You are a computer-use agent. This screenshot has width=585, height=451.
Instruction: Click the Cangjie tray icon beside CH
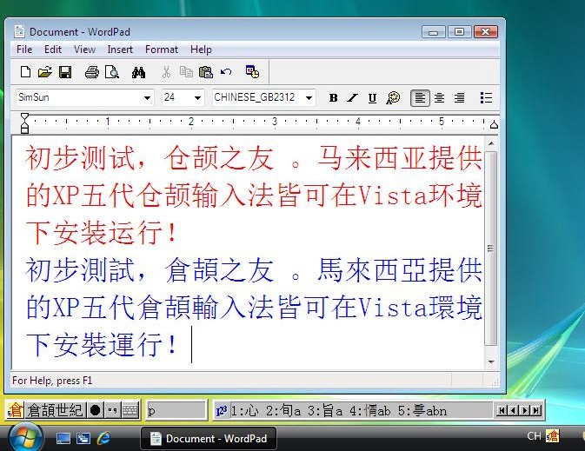(552, 435)
